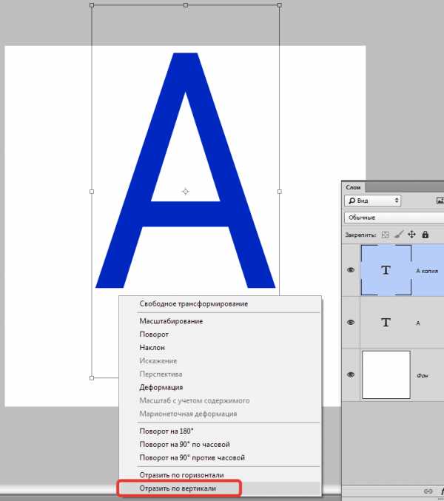The width and height of the screenshot is (444, 501).
Task: Click the image filter icon beside layer filter
Action: [x=440, y=201]
